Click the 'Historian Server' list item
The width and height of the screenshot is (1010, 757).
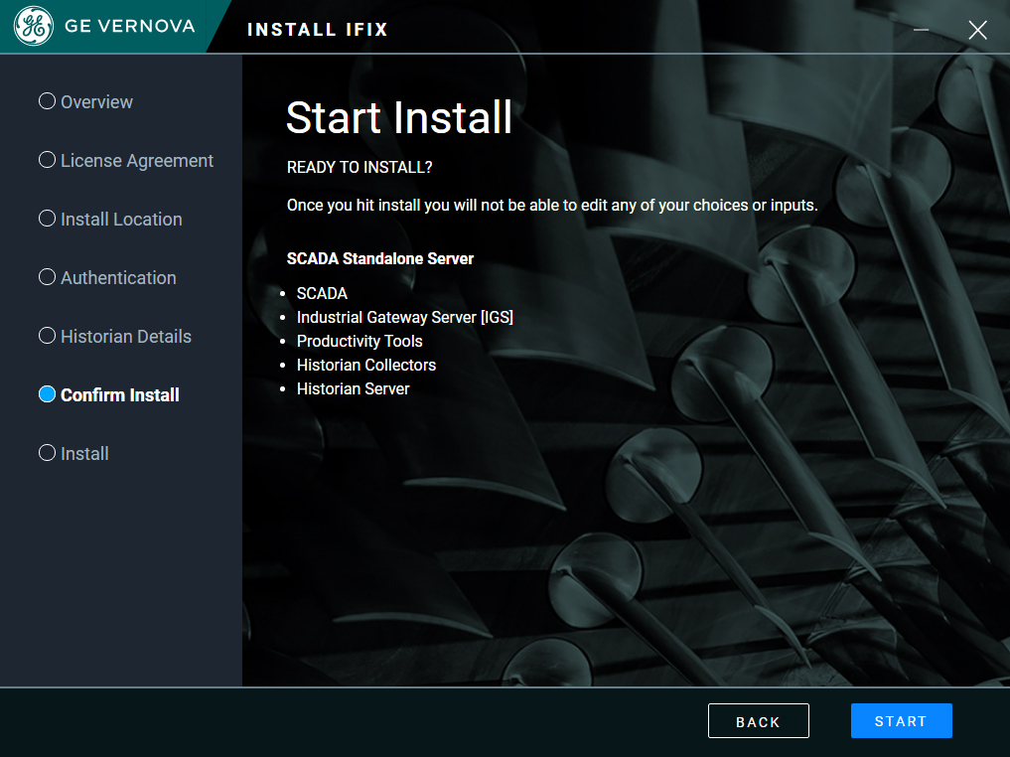pyautogui.click(x=353, y=389)
